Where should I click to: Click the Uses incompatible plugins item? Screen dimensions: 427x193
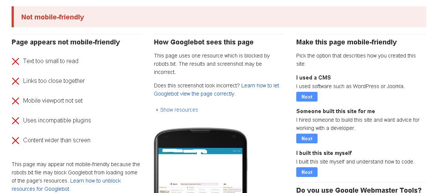pyautogui.click(x=57, y=121)
